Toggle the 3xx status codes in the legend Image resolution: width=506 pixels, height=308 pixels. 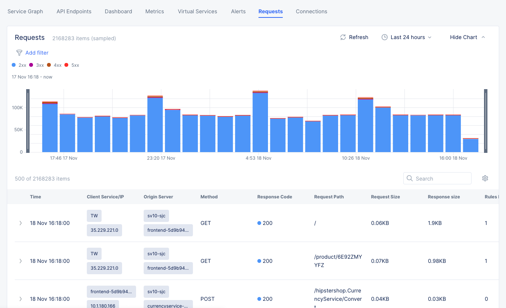pyautogui.click(x=32, y=65)
